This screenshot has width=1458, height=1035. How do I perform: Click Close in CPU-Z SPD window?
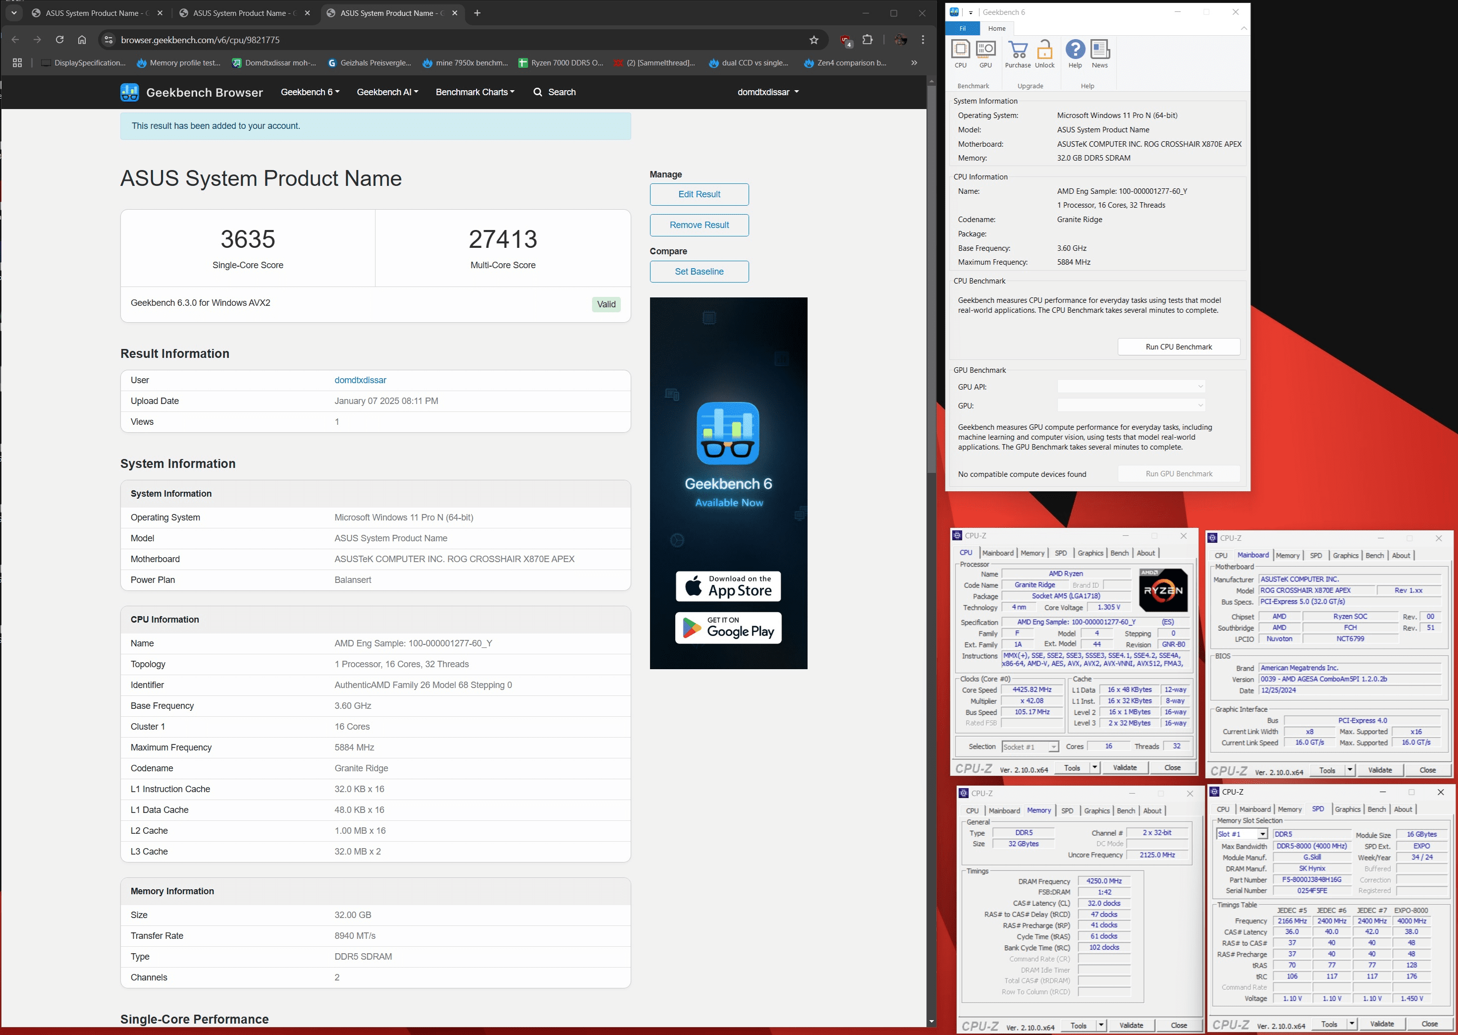click(1429, 1024)
